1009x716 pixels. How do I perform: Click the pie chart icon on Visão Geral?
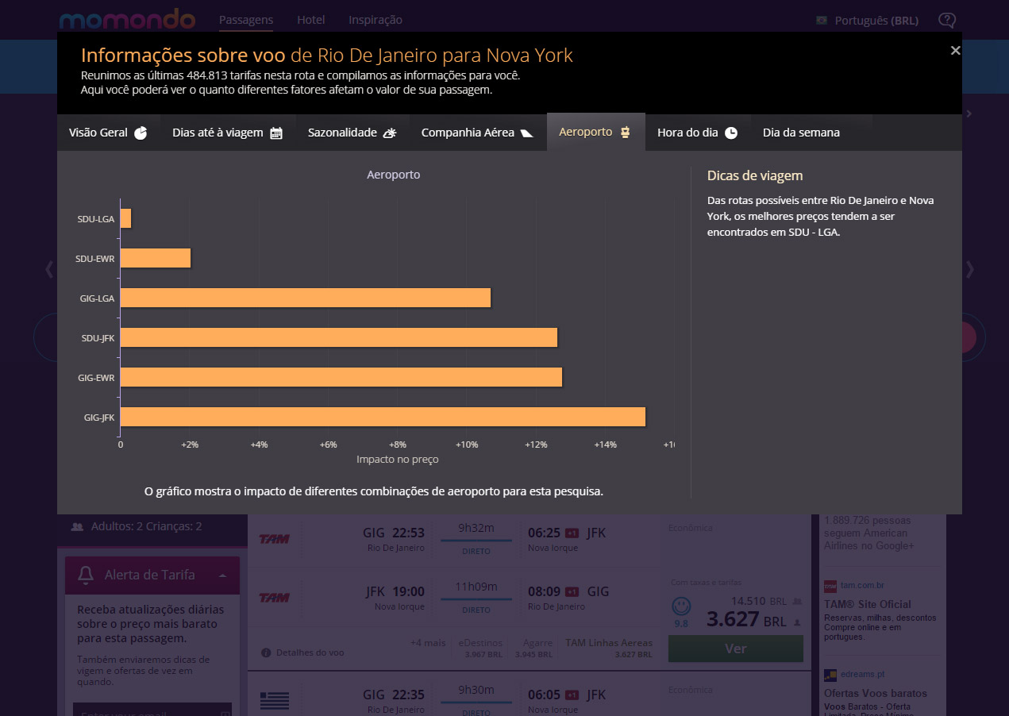pos(141,133)
